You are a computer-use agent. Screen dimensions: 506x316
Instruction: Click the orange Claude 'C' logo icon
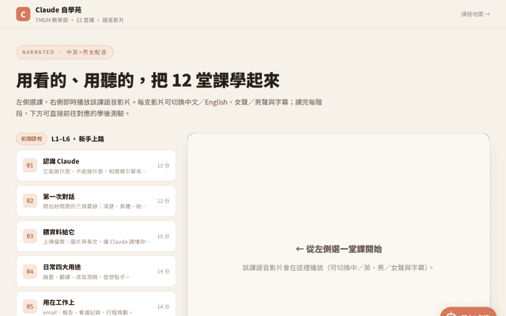(23, 14)
